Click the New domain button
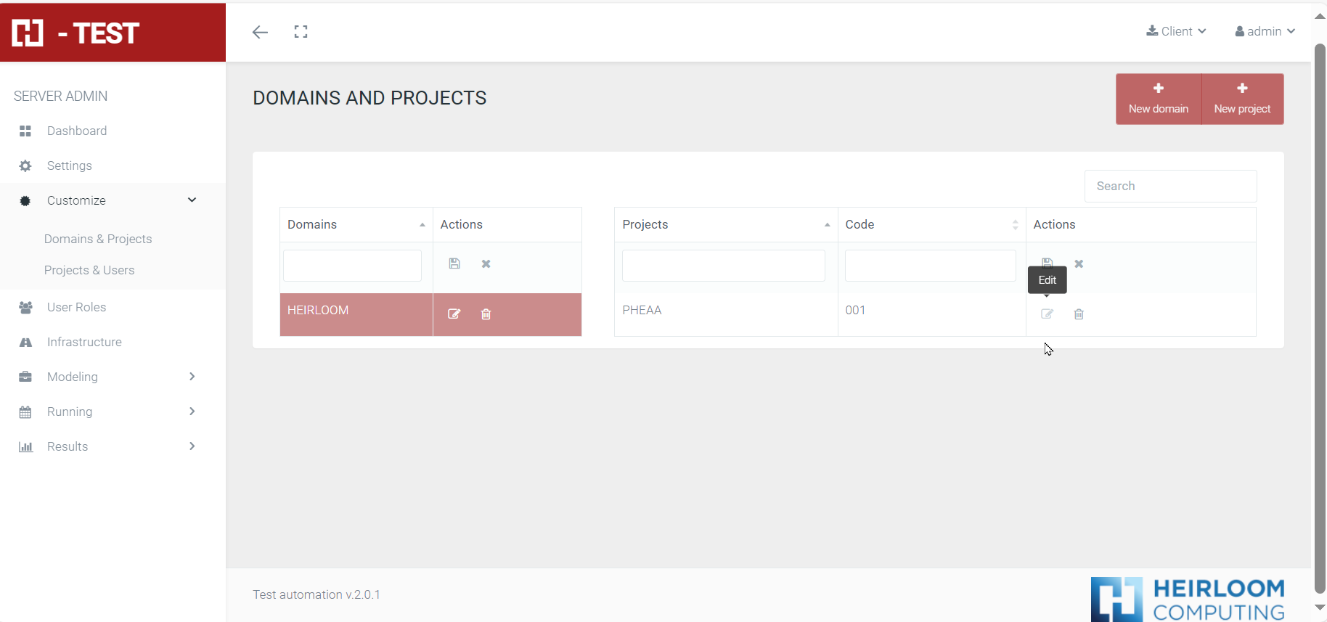 (x=1158, y=99)
